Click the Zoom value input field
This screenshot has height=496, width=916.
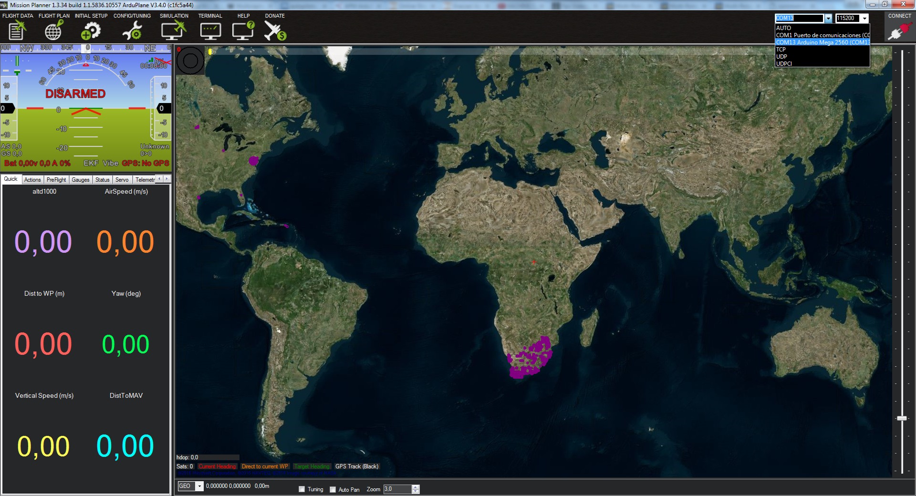tap(397, 489)
